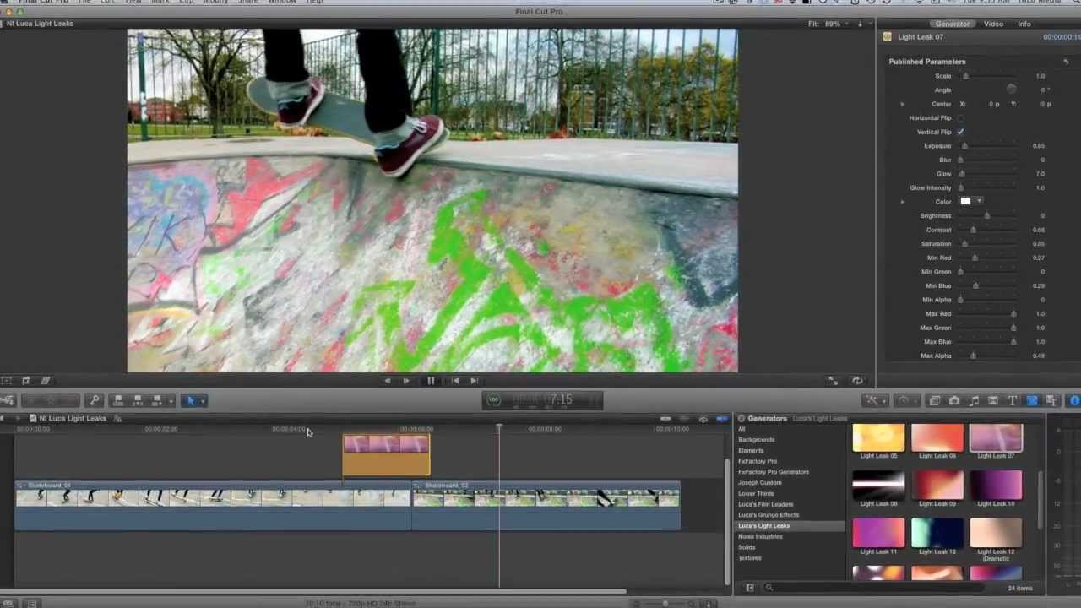The width and height of the screenshot is (1081, 608).
Task: Expand the Color parameter disclosure triangle
Action: coord(903,202)
